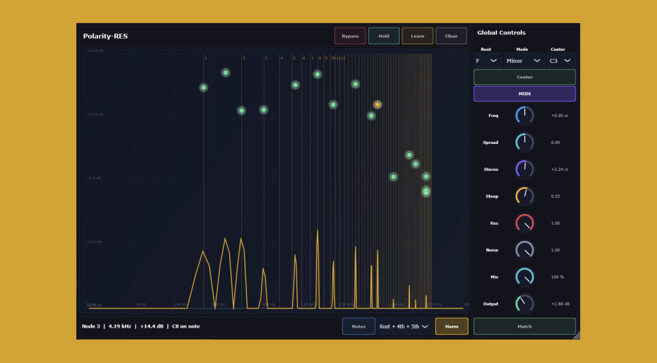The height and width of the screenshot is (363, 657).
Task: Switch to Notes mode
Action: coord(359,326)
